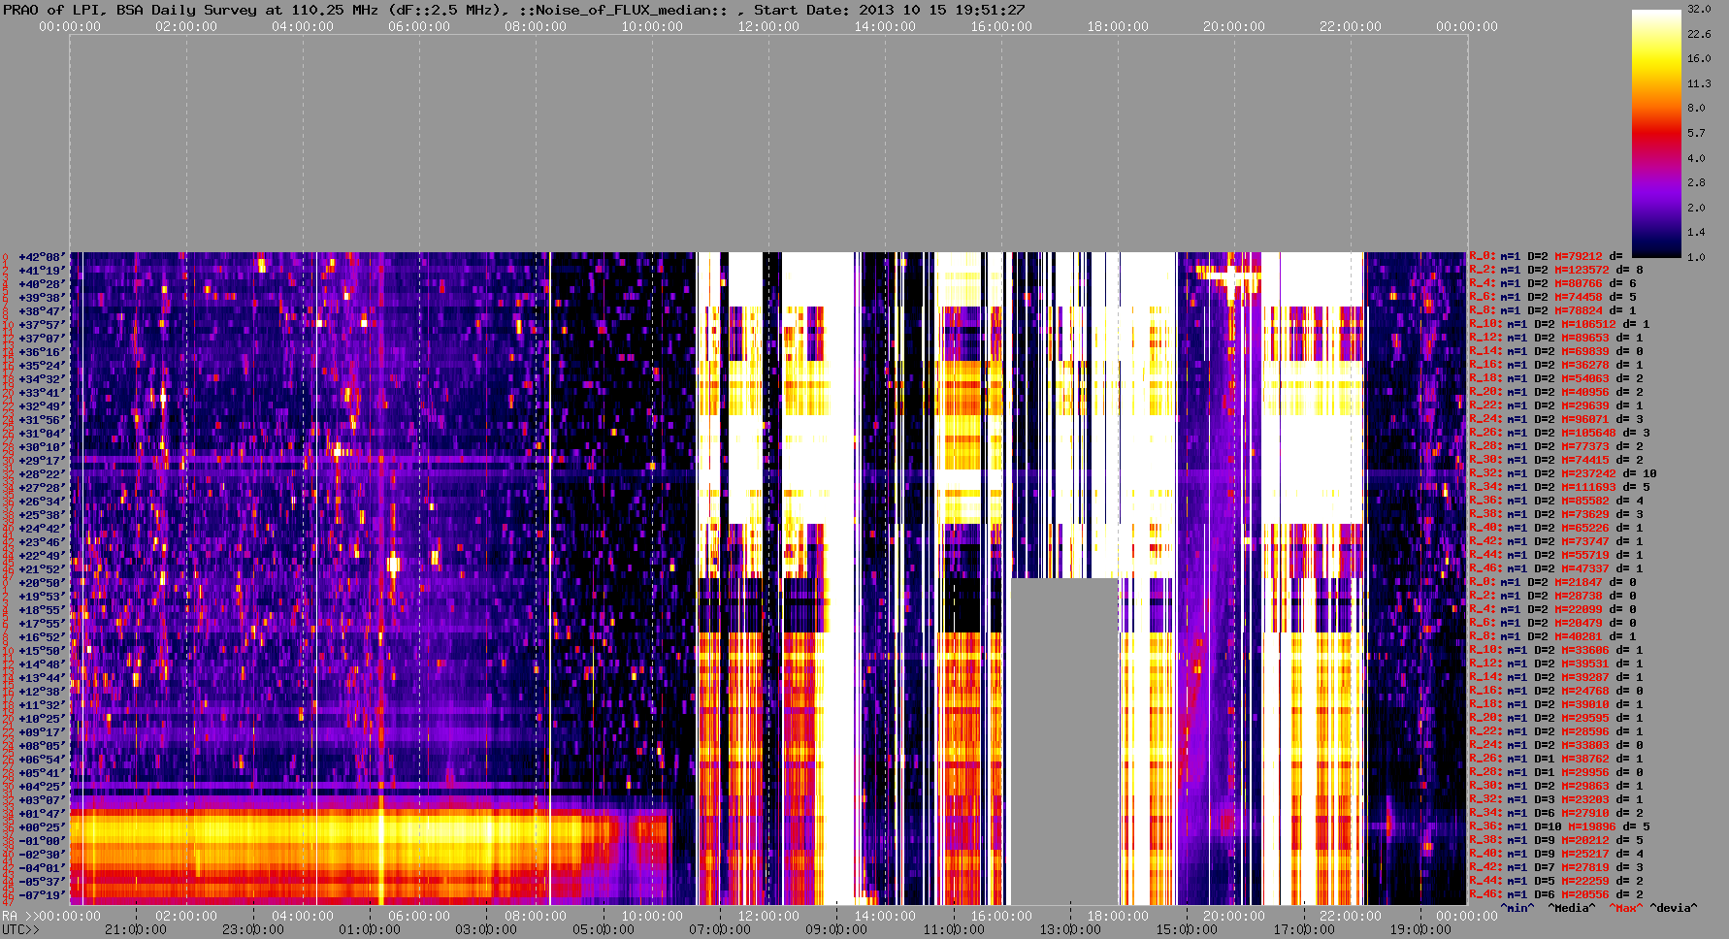Click declination label +41°19'
Screen dimensions: 1729x939
pos(42,271)
